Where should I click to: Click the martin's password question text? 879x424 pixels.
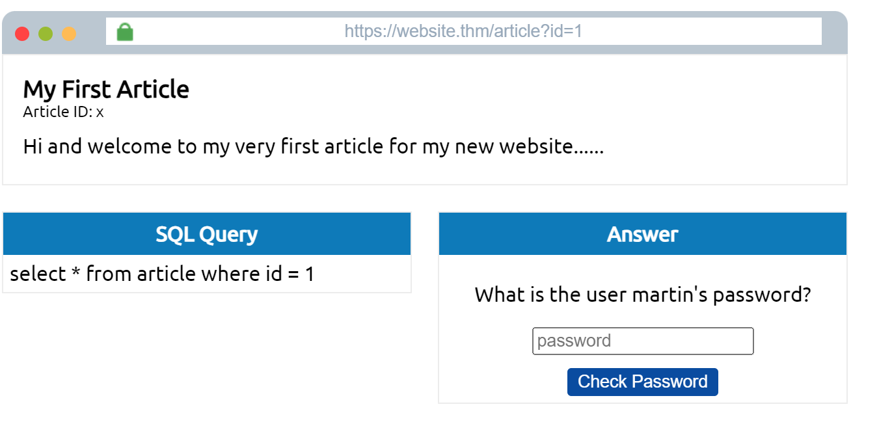(x=643, y=295)
